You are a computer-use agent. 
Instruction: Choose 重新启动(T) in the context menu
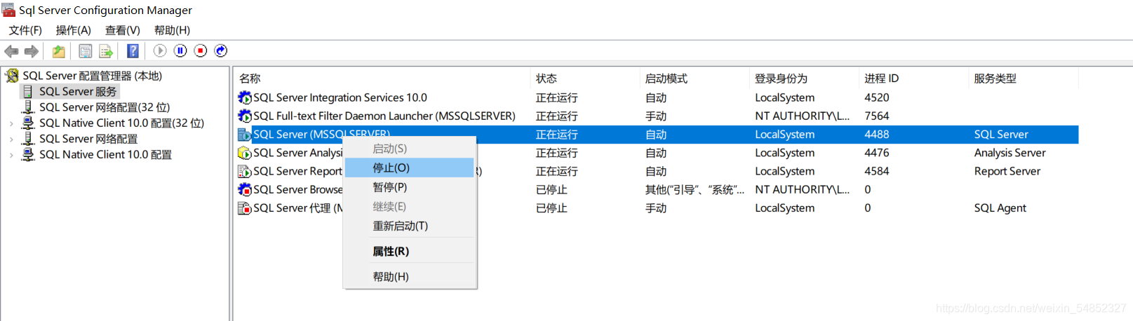(410, 226)
